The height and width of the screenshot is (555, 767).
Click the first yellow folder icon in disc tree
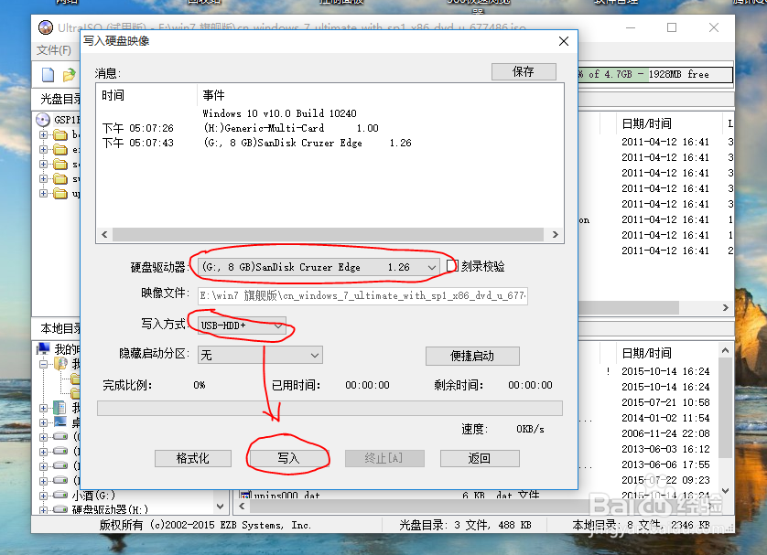pyautogui.click(x=61, y=135)
